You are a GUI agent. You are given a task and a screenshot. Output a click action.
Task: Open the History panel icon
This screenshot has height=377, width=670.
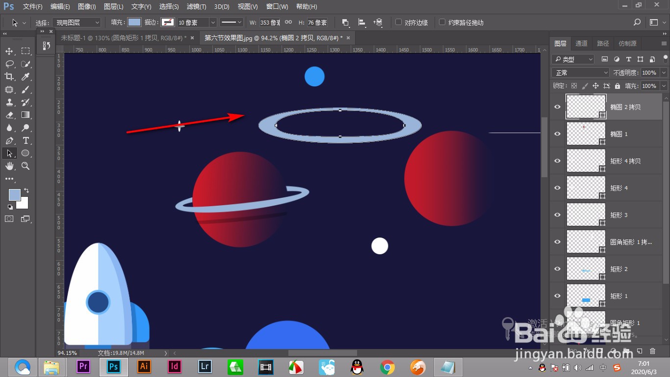click(46, 46)
